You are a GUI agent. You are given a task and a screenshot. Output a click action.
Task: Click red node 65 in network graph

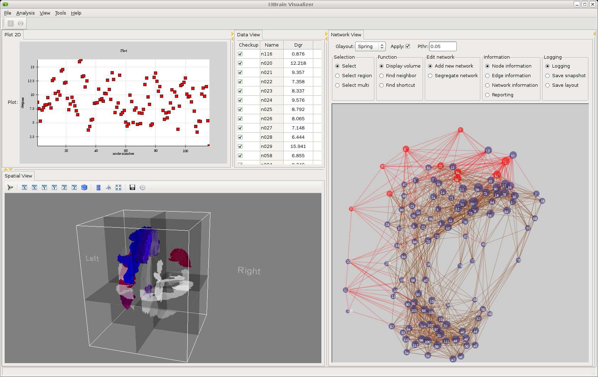[x=383, y=166]
